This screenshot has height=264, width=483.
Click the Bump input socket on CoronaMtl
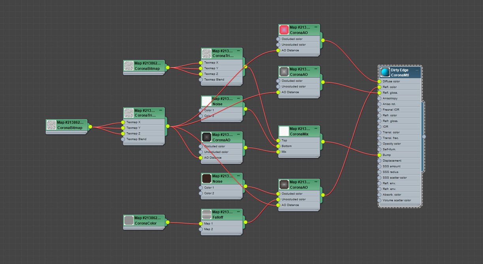(x=378, y=155)
